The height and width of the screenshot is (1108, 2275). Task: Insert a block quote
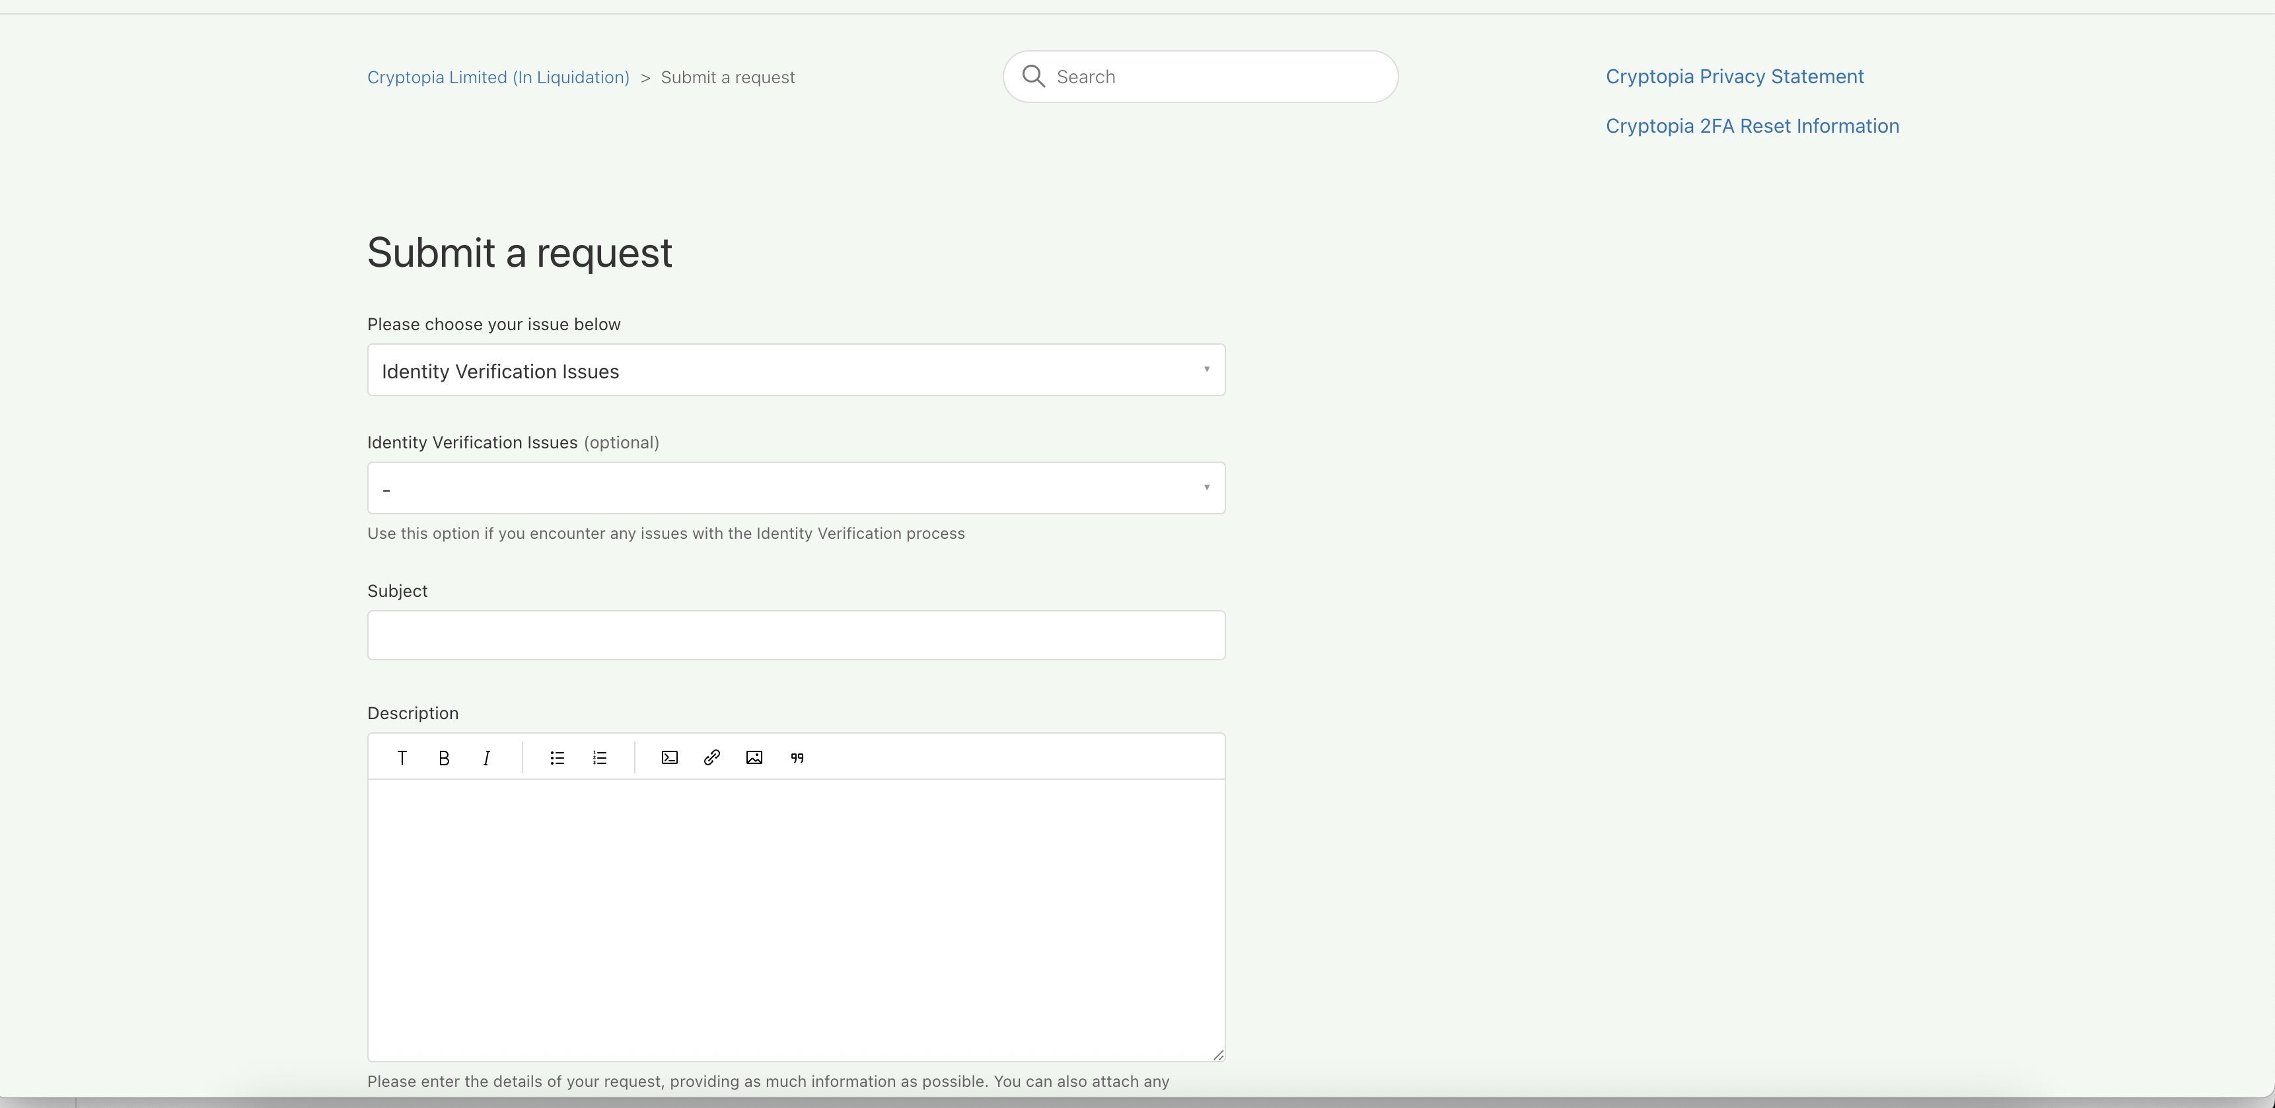point(797,757)
